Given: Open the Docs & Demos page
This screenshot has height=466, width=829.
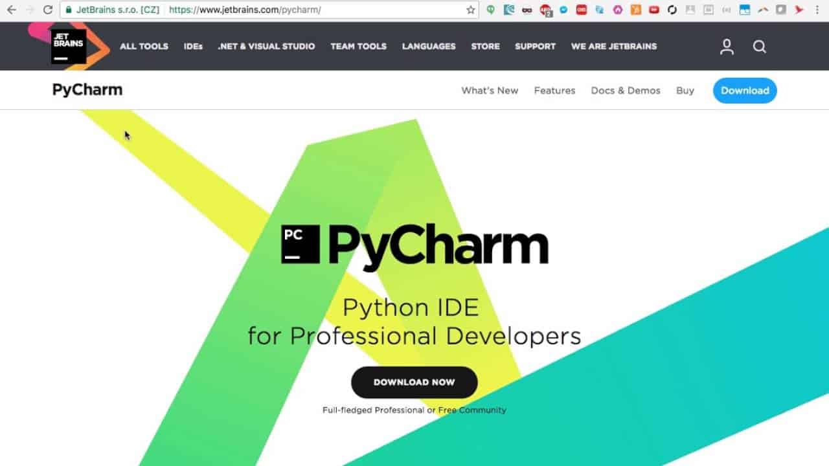Looking at the screenshot, I should tap(626, 91).
